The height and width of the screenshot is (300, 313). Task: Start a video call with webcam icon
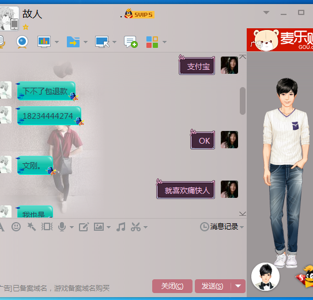[x=22, y=42]
